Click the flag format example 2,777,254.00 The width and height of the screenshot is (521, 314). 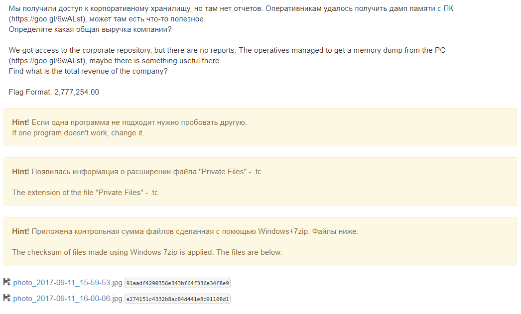[77, 92]
